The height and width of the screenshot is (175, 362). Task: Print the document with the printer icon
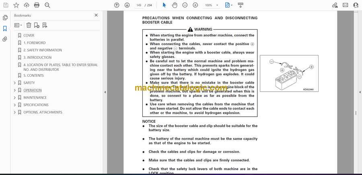click(37, 5)
